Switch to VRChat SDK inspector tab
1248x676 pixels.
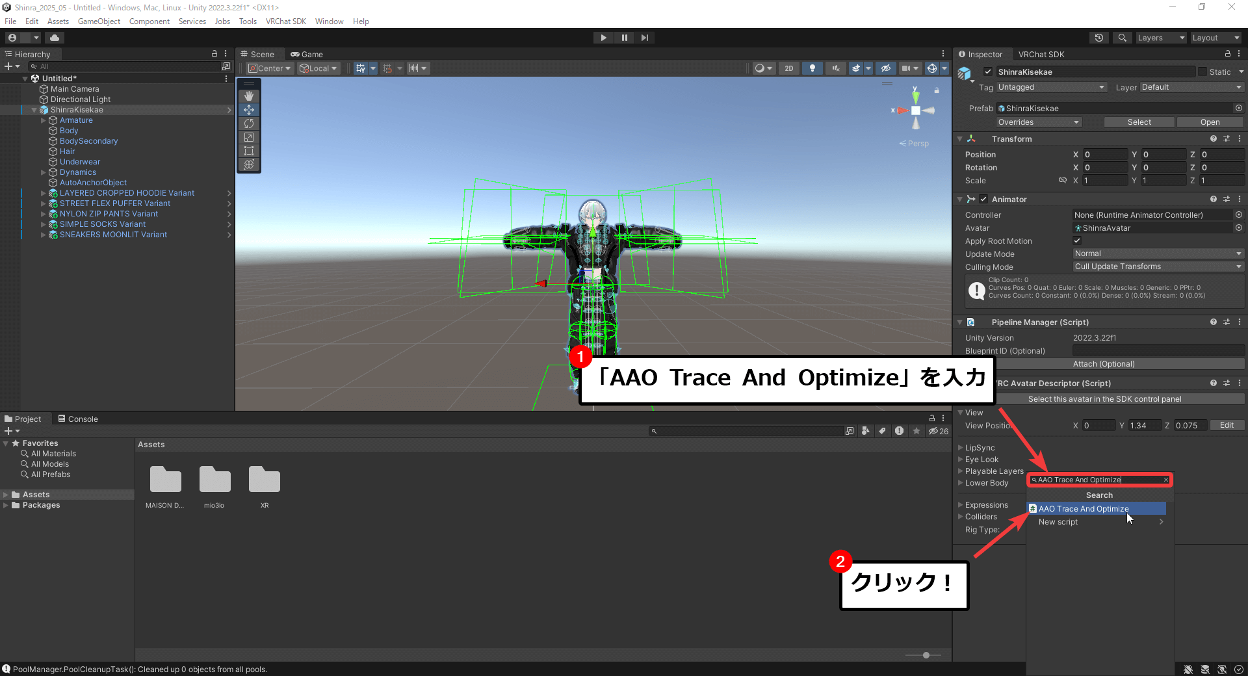pyautogui.click(x=1041, y=54)
